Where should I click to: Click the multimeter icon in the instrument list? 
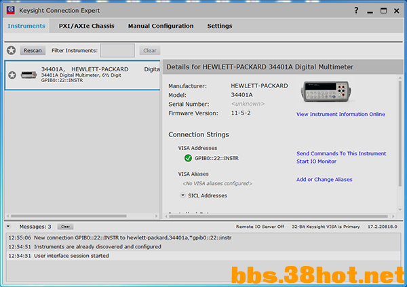tap(28, 75)
